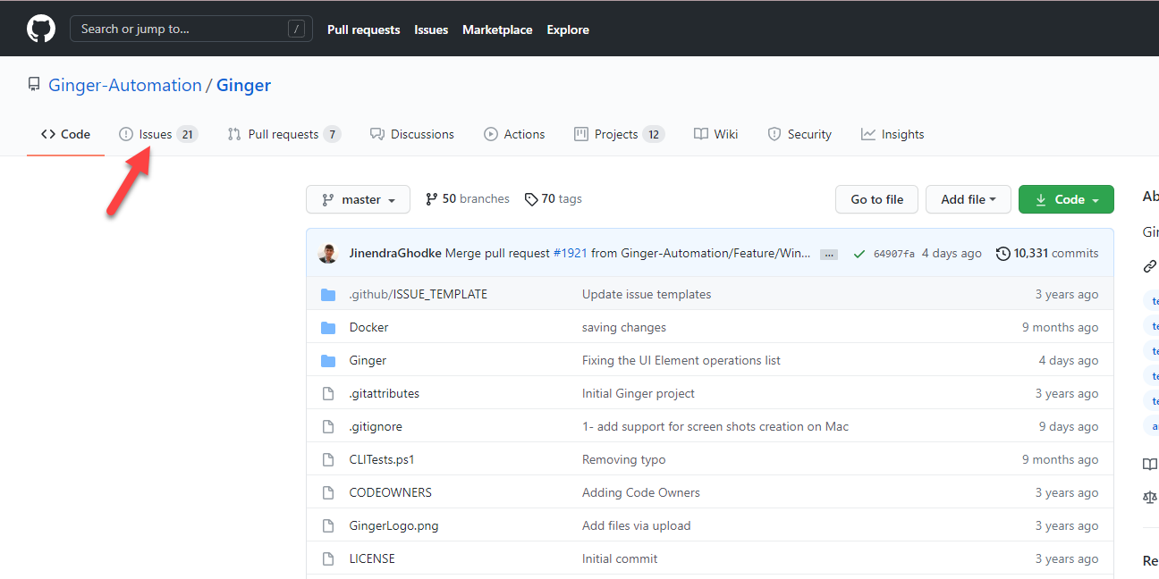This screenshot has height=579, width=1159.
Task: Open the Security tab
Action: click(799, 134)
